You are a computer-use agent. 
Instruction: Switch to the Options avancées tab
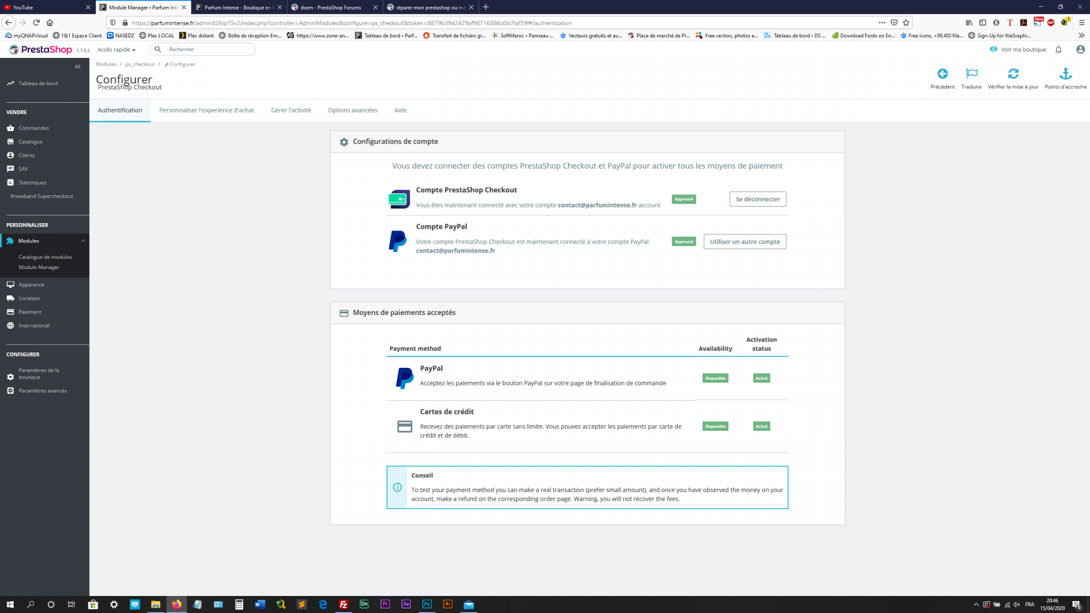tap(353, 110)
